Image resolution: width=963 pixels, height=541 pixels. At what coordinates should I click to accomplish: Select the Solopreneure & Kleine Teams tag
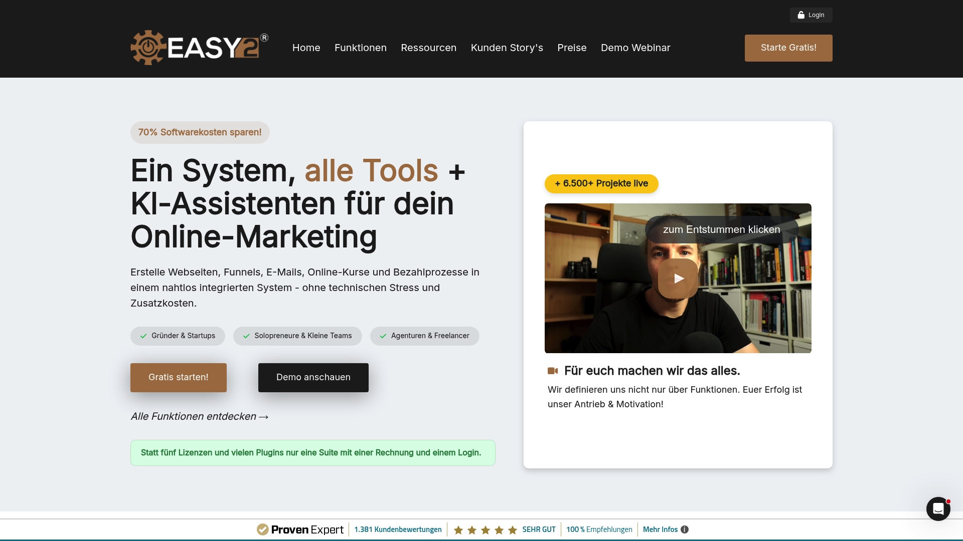297,336
